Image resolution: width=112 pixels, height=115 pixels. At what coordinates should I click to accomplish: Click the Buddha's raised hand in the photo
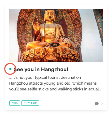(x=36, y=26)
